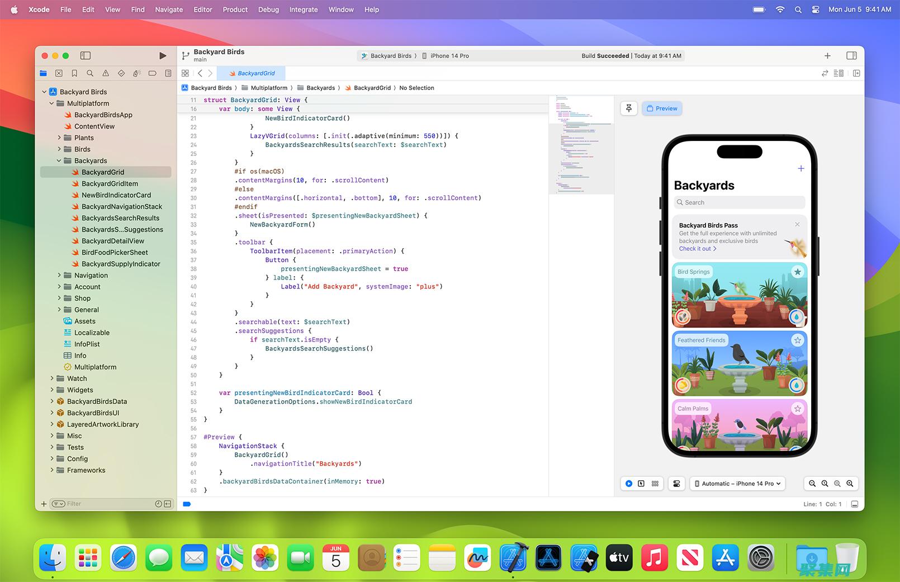Start live preview with the play icon
Image resolution: width=900 pixels, height=582 pixels.
point(629,483)
